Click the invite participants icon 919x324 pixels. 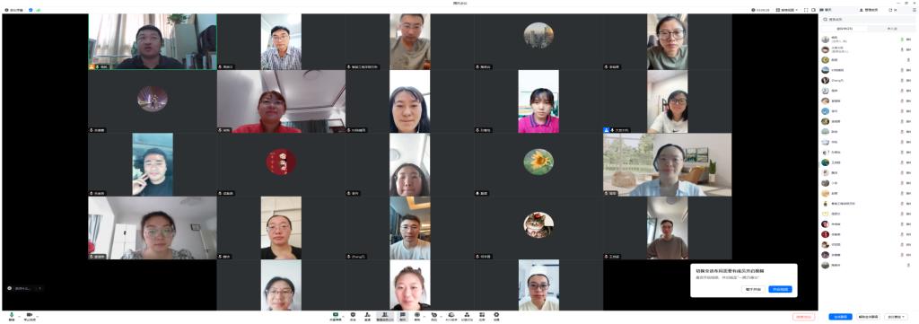[367, 316]
